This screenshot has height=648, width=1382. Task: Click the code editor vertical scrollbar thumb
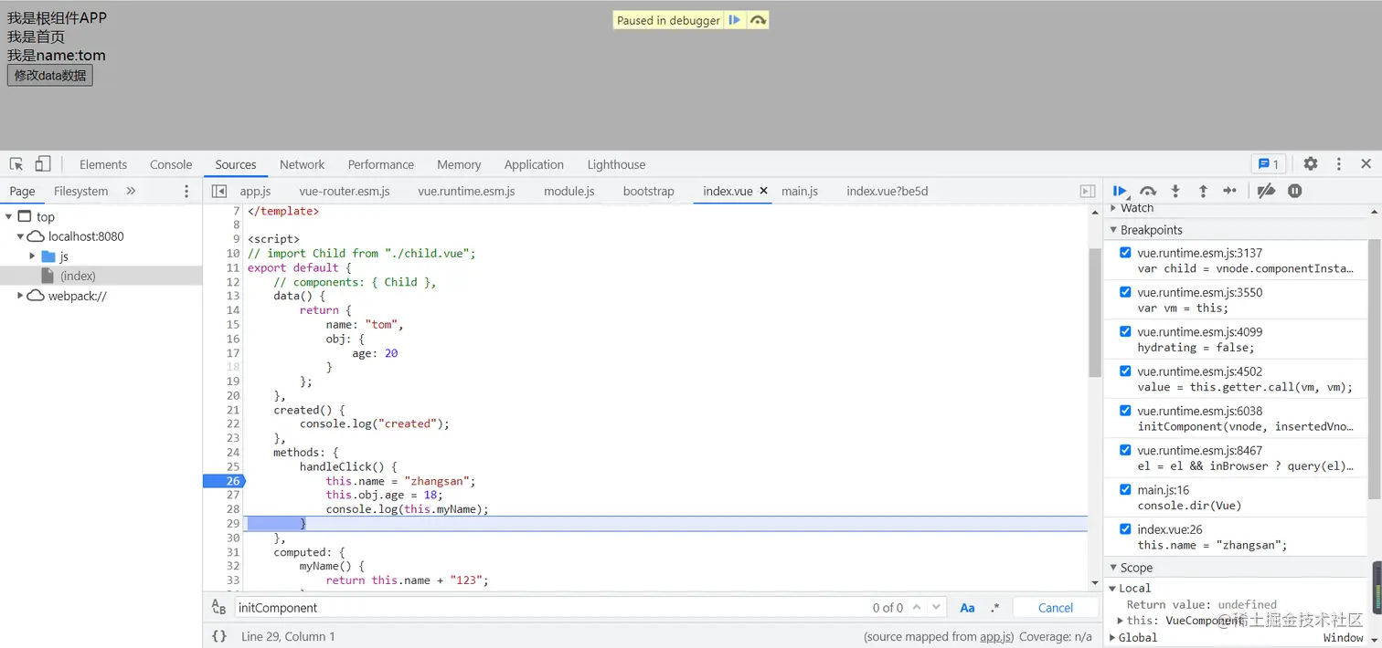[x=1095, y=311]
